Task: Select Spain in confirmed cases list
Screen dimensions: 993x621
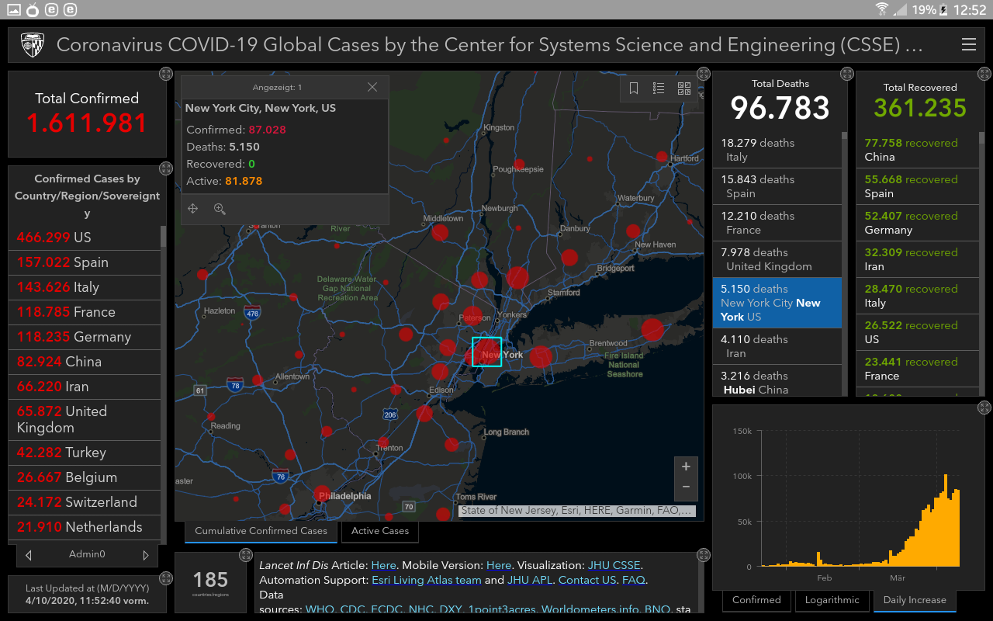Action: 85,262
